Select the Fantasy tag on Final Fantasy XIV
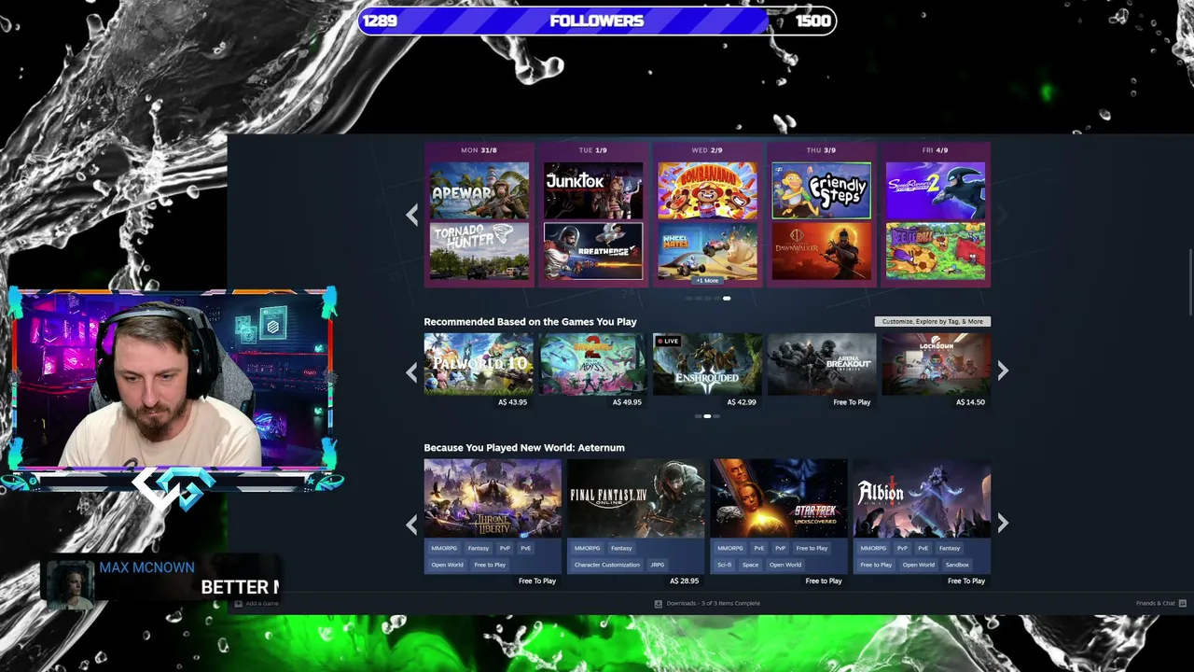This screenshot has height=672, width=1194. [621, 549]
